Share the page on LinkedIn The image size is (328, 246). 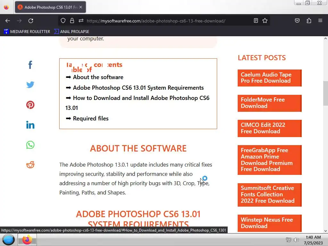click(x=30, y=125)
